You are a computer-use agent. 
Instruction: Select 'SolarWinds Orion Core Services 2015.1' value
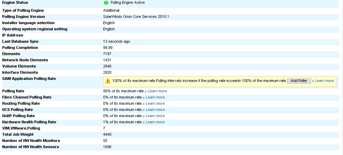point(136,17)
